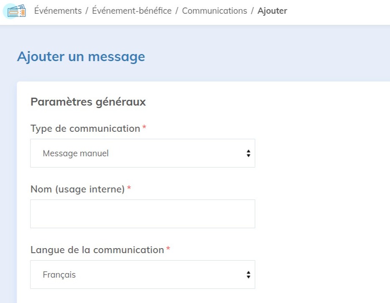The width and height of the screenshot is (390, 303).
Task: Open the Langue de la communication dropdown
Action: point(142,274)
